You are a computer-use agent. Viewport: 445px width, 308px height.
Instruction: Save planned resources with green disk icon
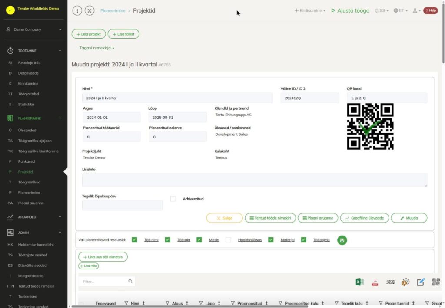[342, 240]
